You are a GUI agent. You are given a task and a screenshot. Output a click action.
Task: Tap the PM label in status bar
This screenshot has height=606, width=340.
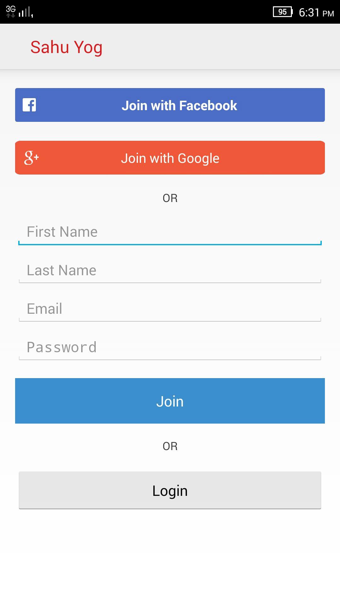tap(328, 14)
